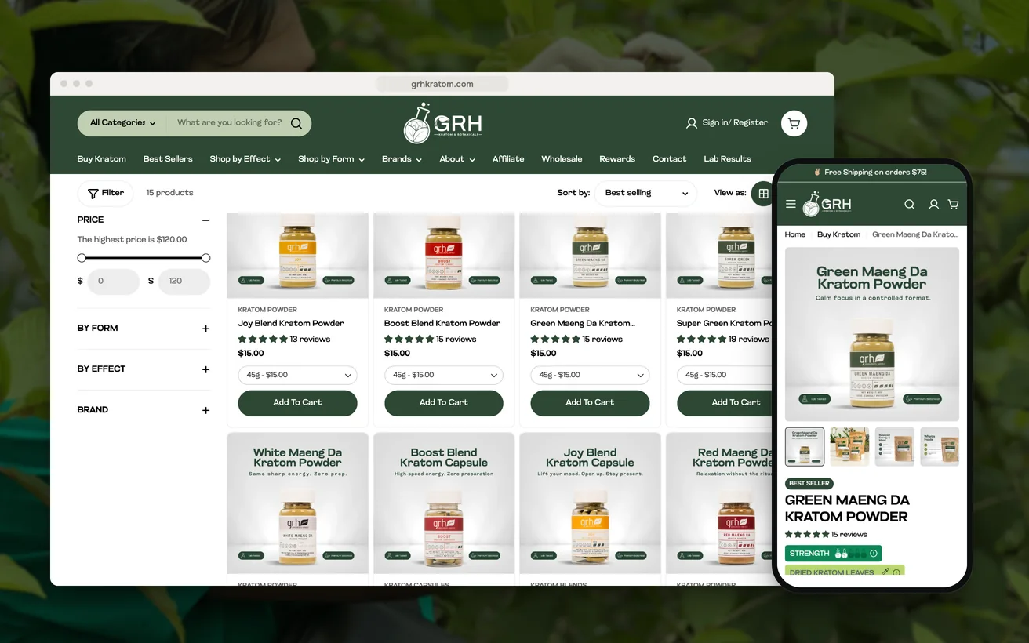
Task: Open the Shop by Form menu
Action: [331, 159]
